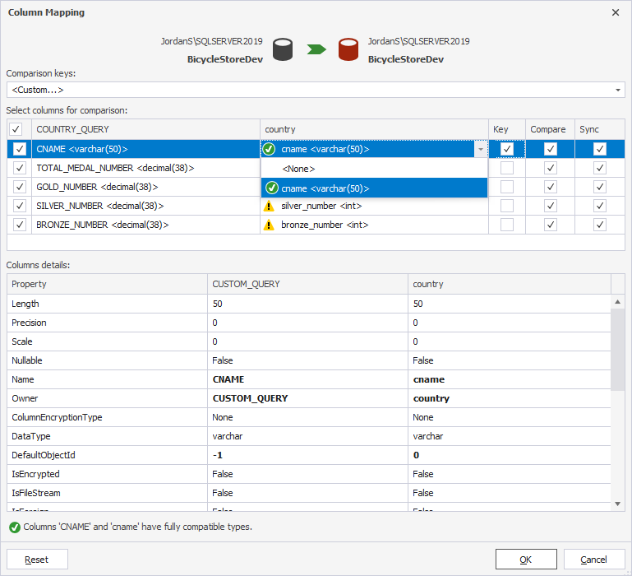The width and height of the screenshot is (632, 576).
Task: Click the dark source database icon
Action: tap(283, 49)
